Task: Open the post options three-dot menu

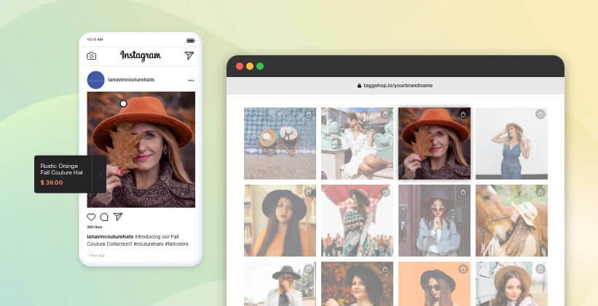Action: point(191,80)
